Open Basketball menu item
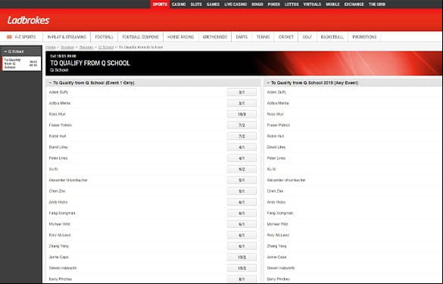Image resolution: width=443 pixels, height=284 pixels. pos(332,37)
